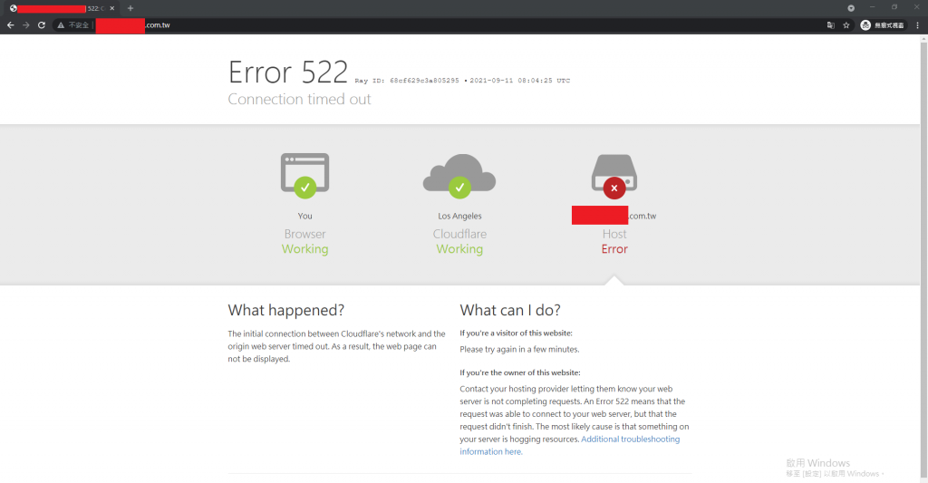
Task: Close the 522 error browser tab
Action: point(111,8)
